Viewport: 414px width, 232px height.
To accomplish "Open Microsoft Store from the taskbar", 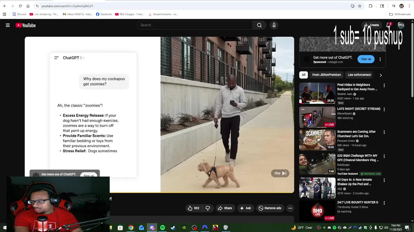I will [x=120, y=228].
